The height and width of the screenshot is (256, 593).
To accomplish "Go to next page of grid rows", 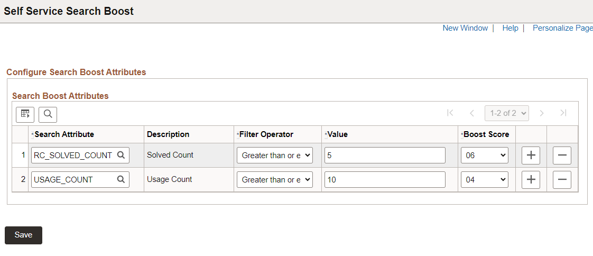I will pyautogui.click(x=542, y=113).
